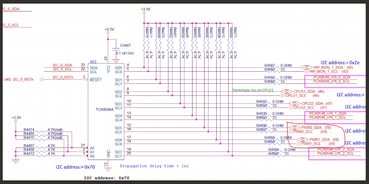Select the PWR0_SCL connector label
This screenshot has height=184, width=369.
tap(303, 132)
